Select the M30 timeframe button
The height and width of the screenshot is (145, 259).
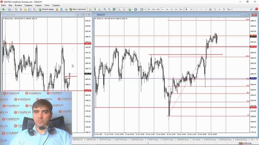pos(158,9)
